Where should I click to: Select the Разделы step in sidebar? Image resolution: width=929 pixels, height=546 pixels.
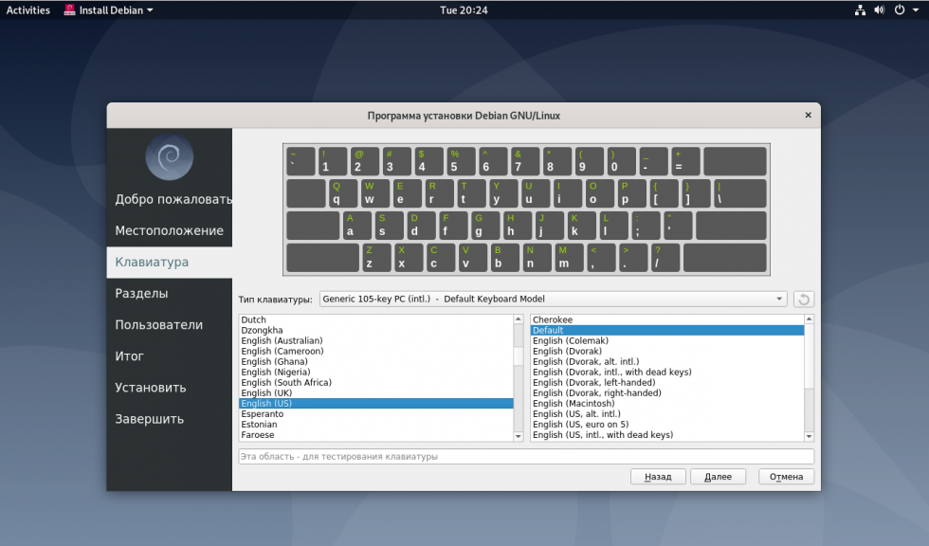tap(142, 294)
